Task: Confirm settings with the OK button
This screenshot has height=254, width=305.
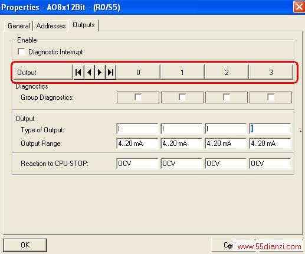Action: [25, 245]
